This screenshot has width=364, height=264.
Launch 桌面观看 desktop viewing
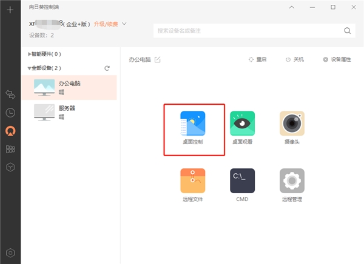(242, 128)
